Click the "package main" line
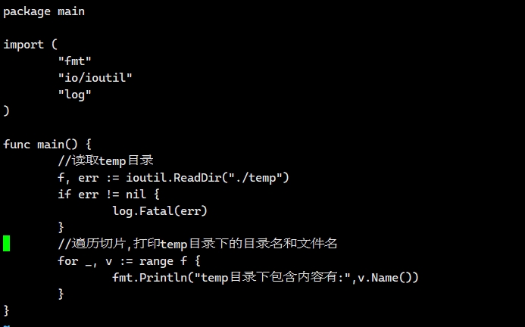Viewport: 525px width, 327px height. click(x=44, y=11)
